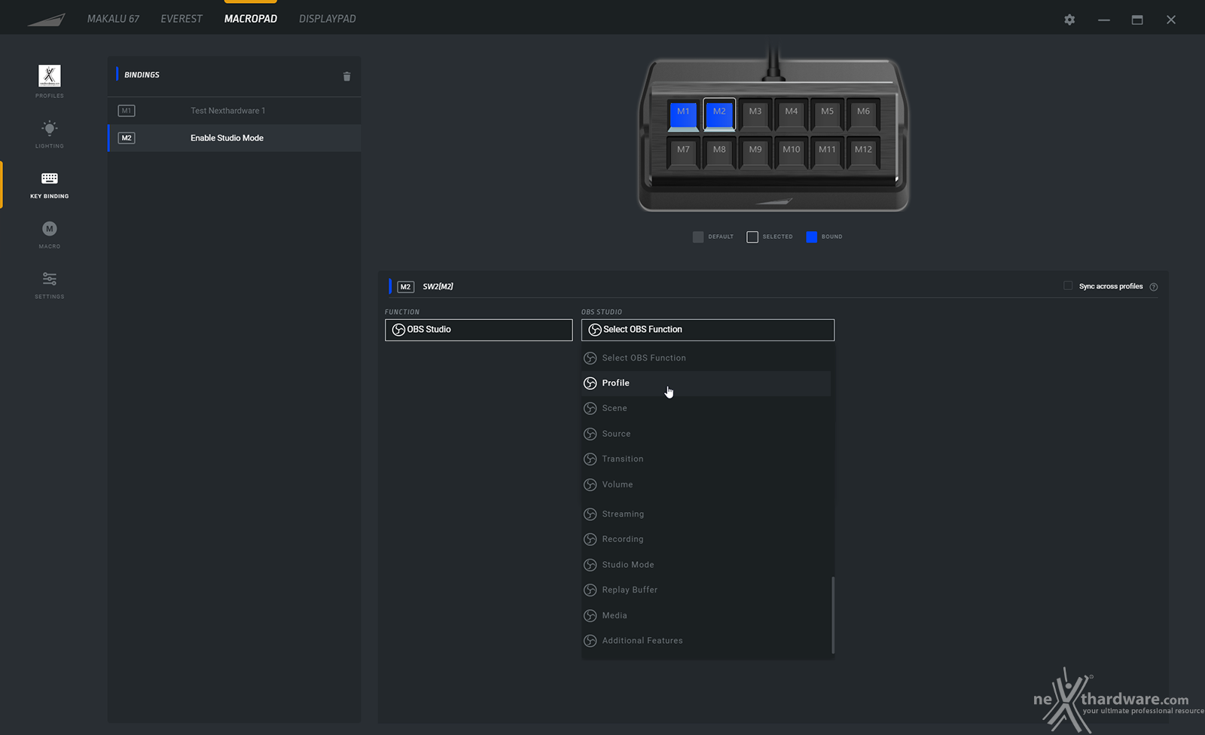This screenshot has height=735, width=1205.
Task: Select the M1 Test Nexthardware 1 binding
Action: click(x=234, y=111)
